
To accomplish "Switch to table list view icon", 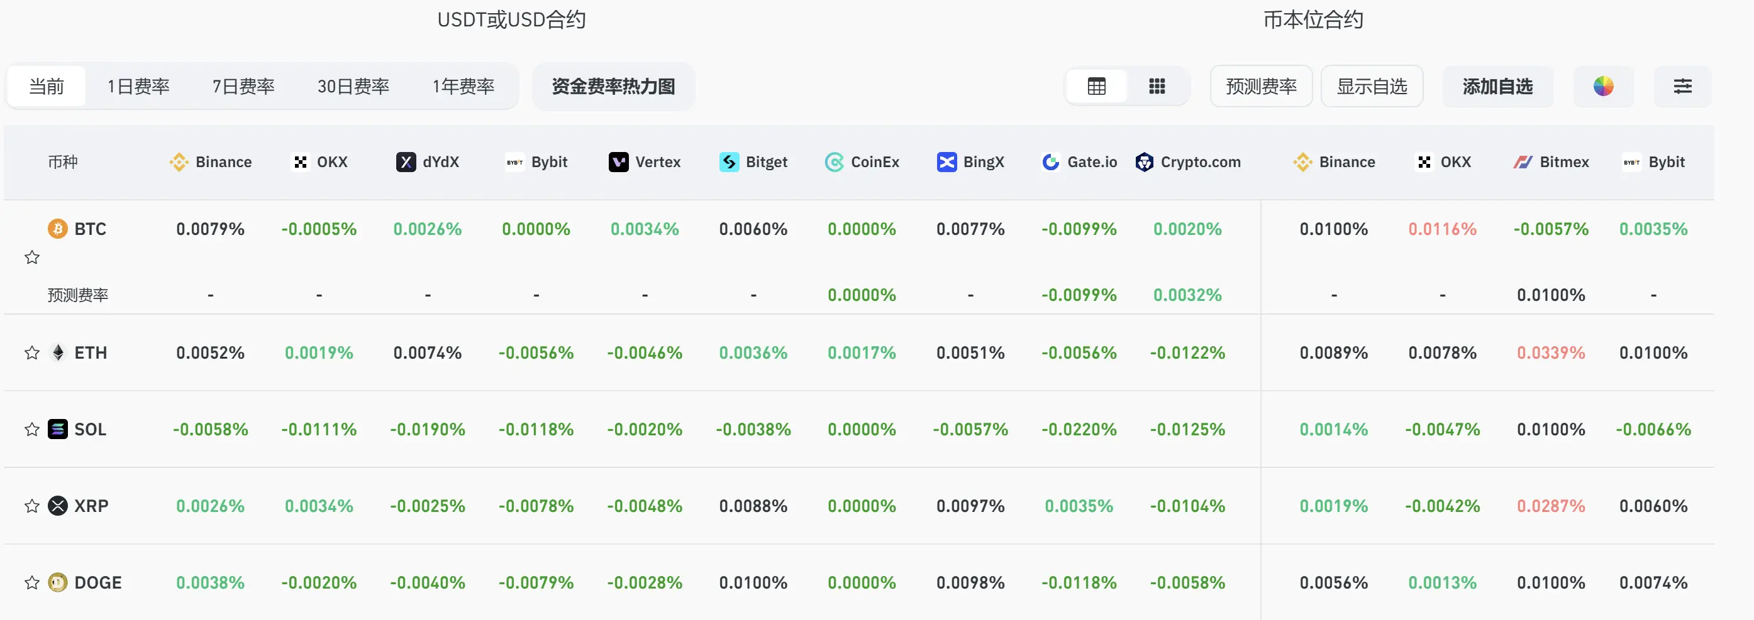I will (1096, 86).
